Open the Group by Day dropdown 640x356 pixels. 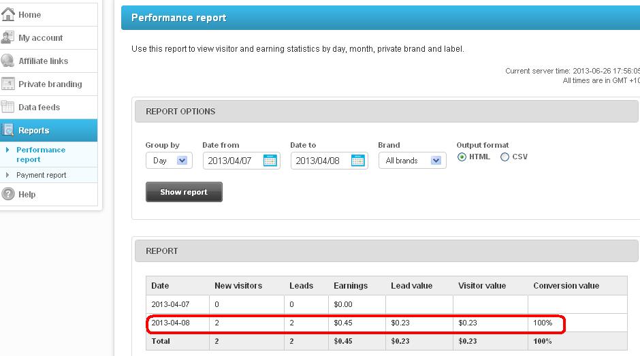click(169, 161)
